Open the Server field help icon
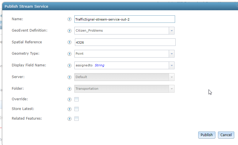Screen dimensions: 238x145 pos(69,77)
